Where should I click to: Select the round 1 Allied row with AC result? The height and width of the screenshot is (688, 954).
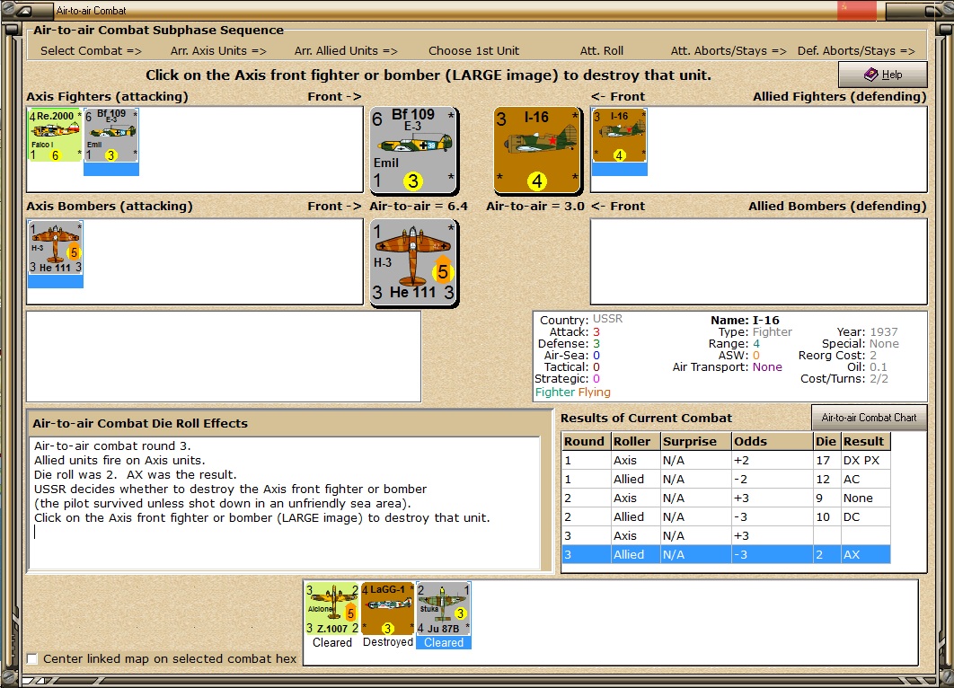726,480
